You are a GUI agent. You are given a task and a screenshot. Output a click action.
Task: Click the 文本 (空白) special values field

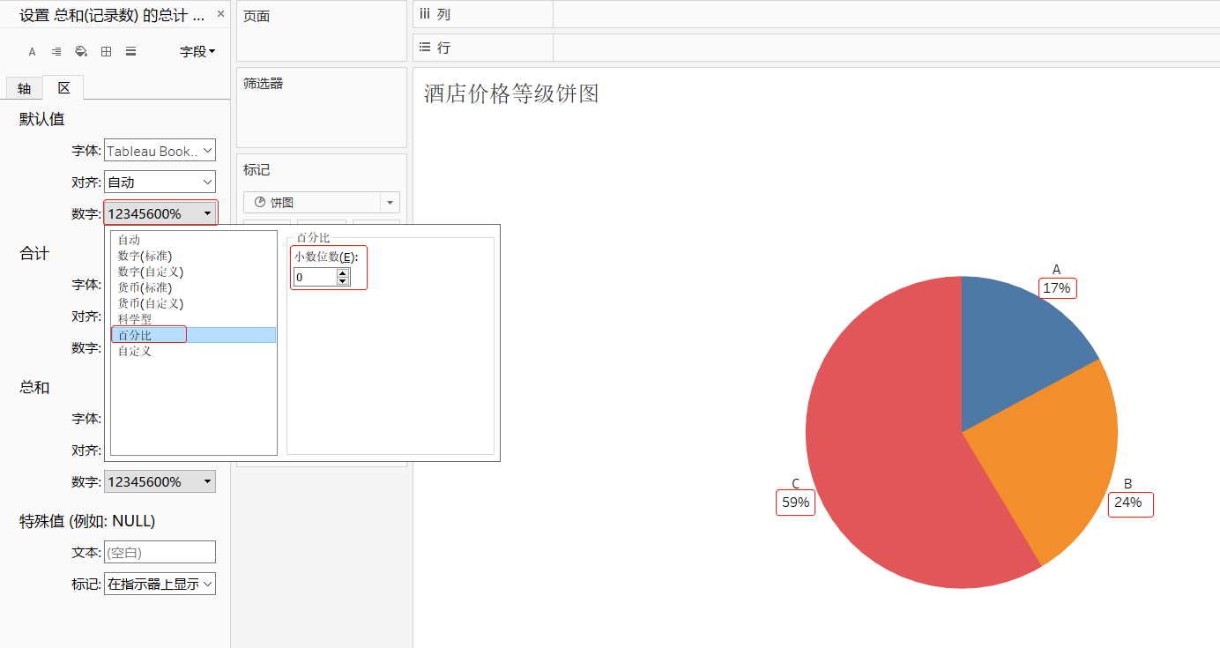point(160,552)
